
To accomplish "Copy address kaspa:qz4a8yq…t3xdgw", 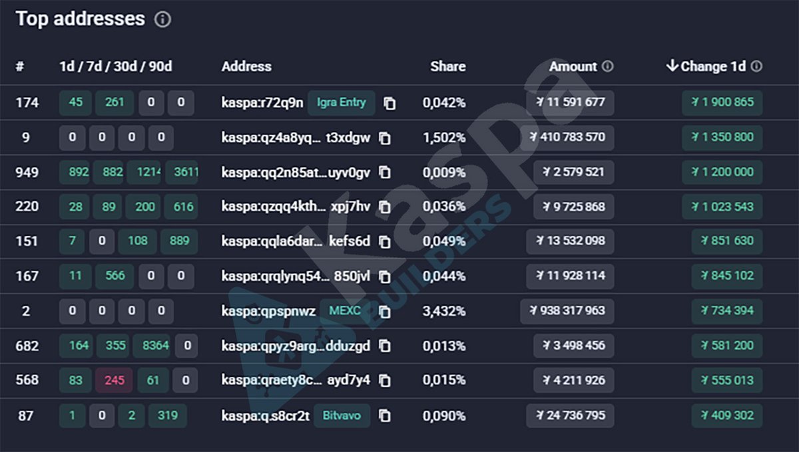I will (384, 138).
